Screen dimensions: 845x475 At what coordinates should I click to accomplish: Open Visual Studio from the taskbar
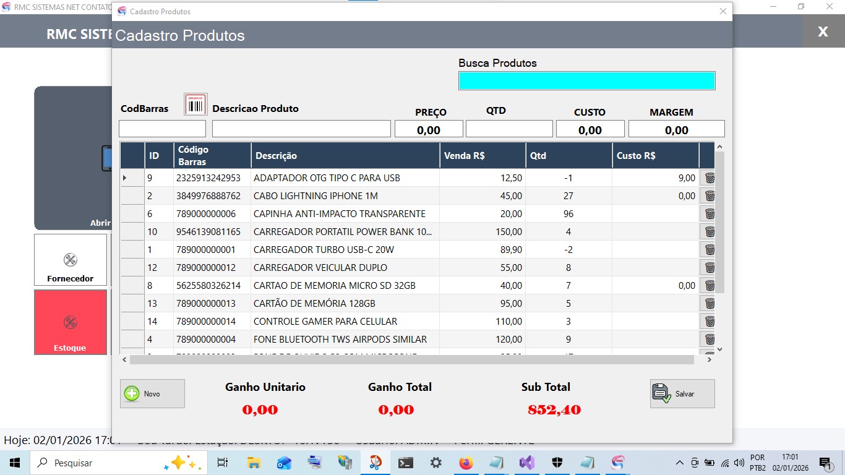(526, 463)
